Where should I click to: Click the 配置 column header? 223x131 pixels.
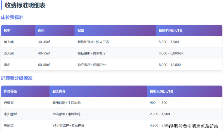[81, 31]
